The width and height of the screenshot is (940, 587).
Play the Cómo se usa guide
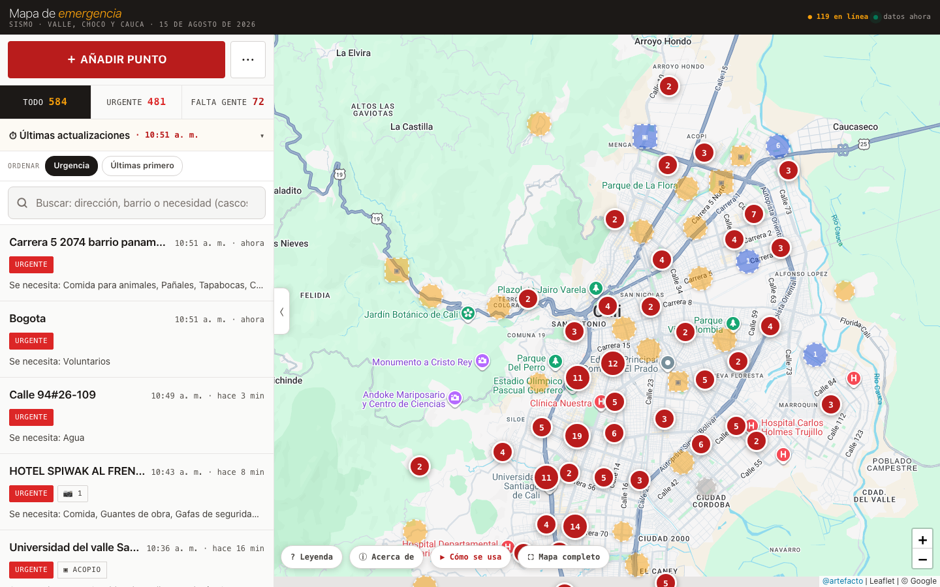point(471,557)
